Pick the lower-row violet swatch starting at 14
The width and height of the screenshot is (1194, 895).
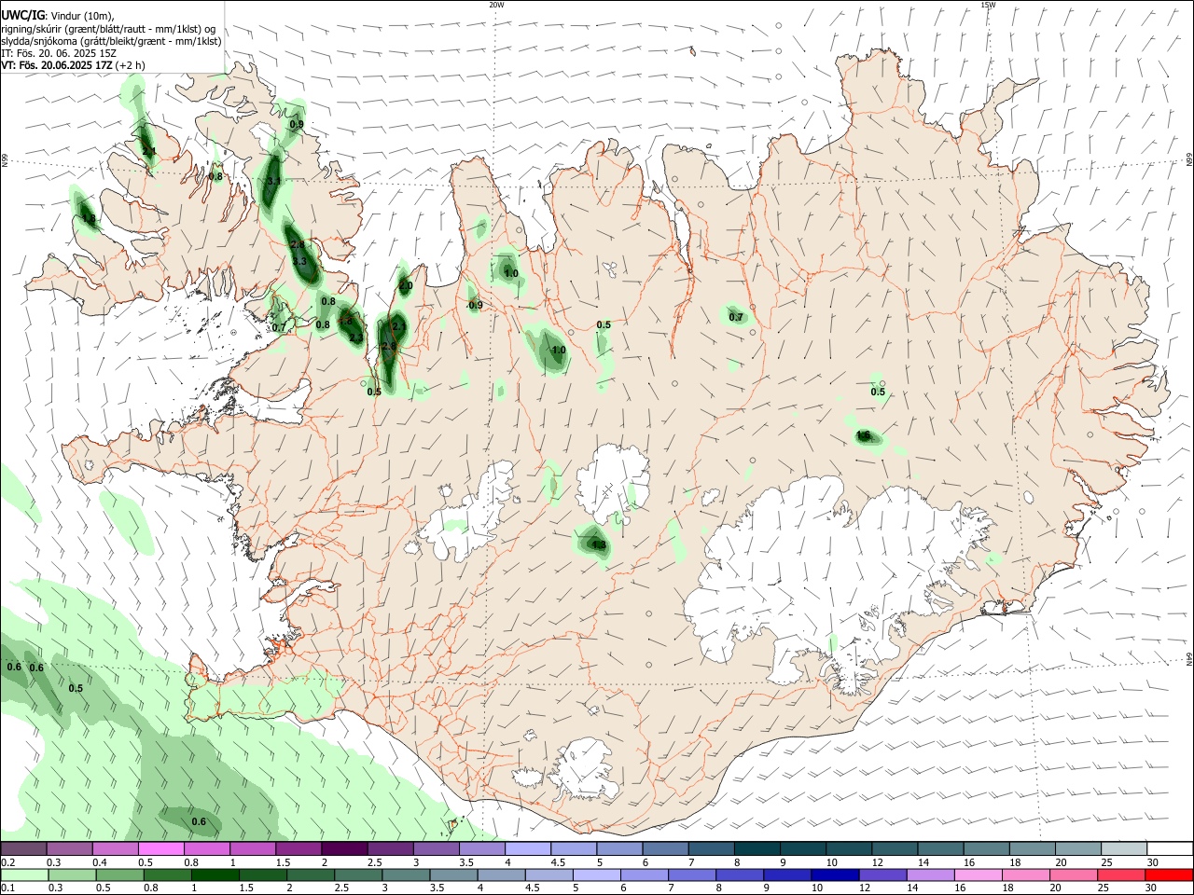(x=930, y=874)
